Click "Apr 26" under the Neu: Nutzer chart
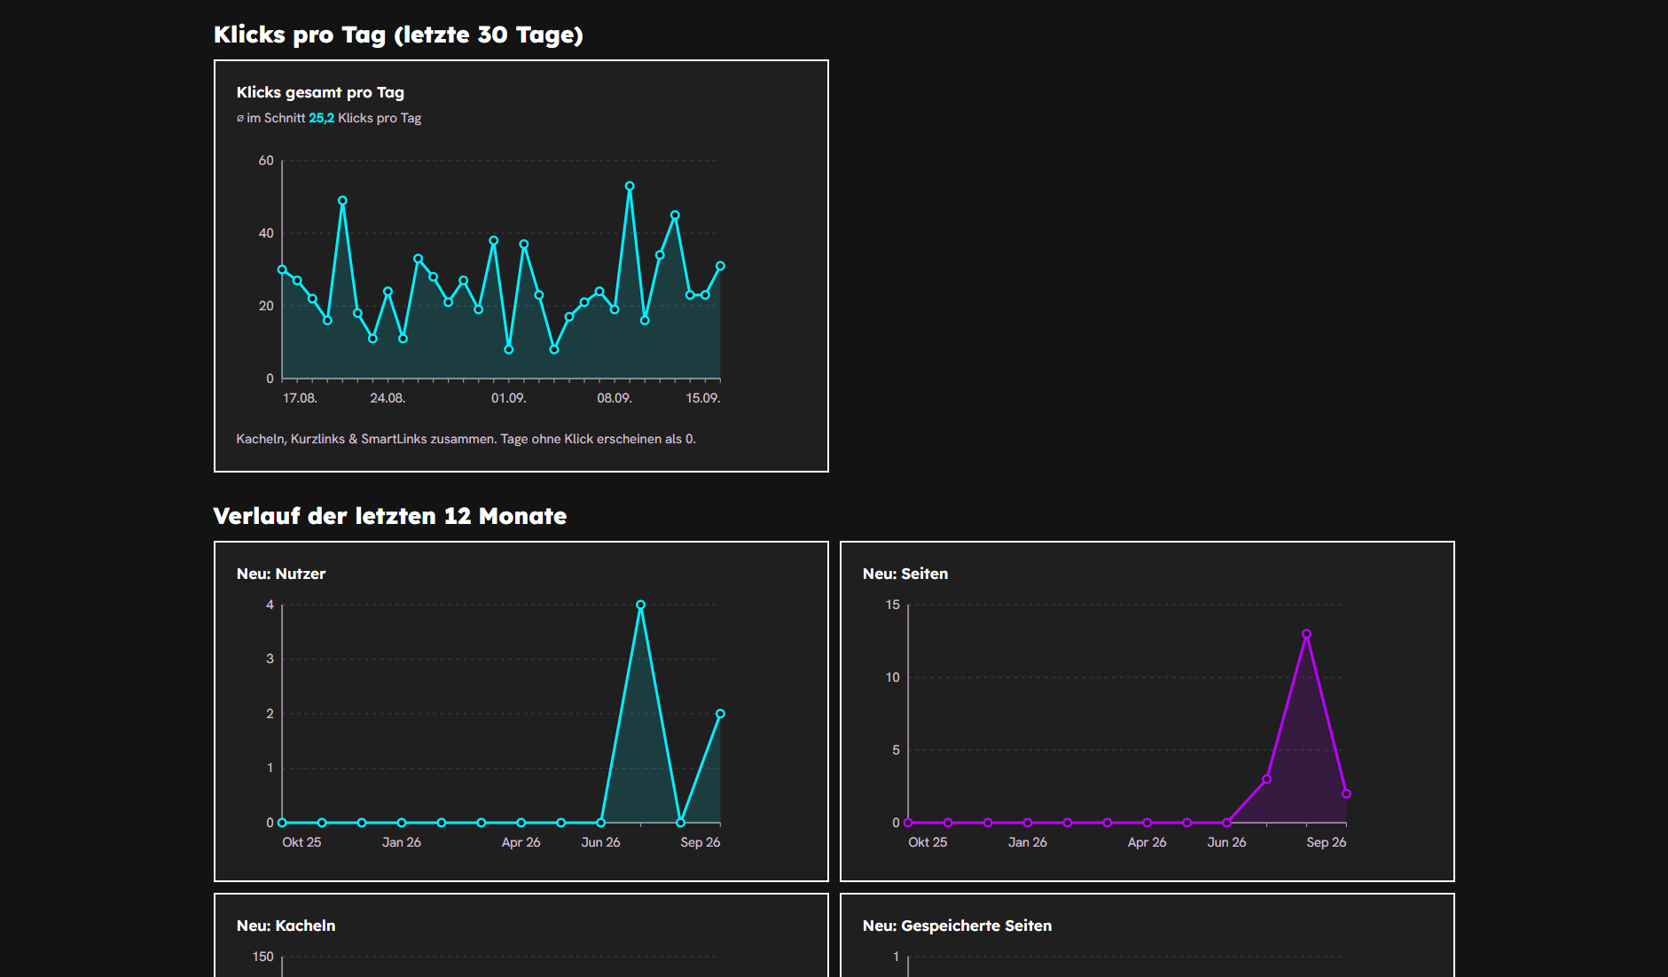The image size is (1668, 977). click(521, 842)
